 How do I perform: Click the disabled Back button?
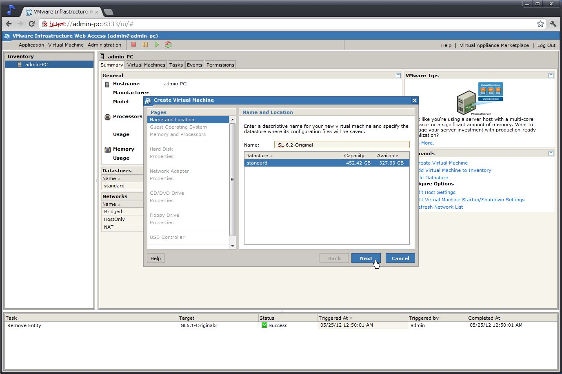click(334, 258)
